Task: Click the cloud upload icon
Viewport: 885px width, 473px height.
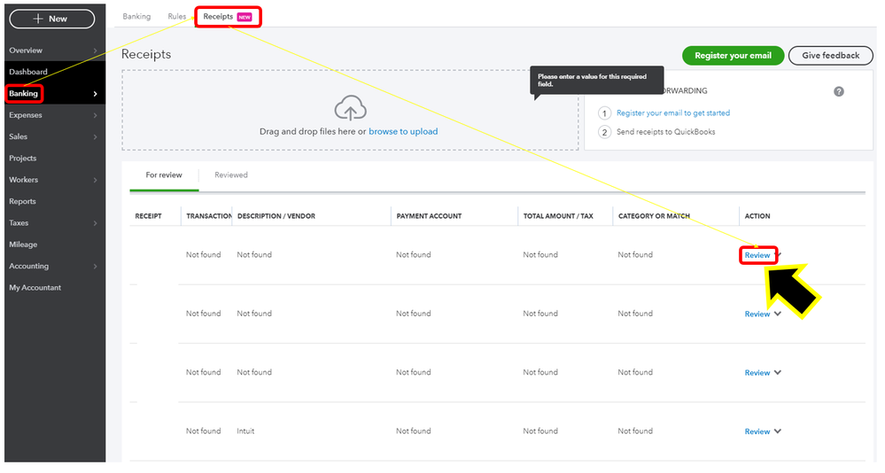Action: tap(351, 109)
